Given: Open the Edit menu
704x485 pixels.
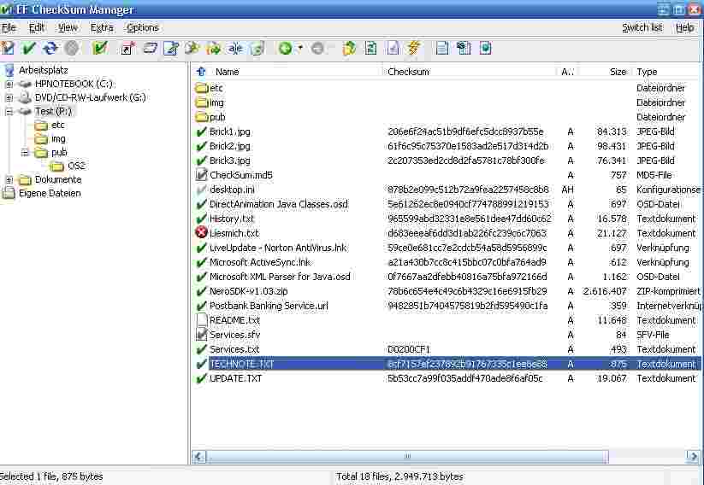Looking at the screenshot, I should 37,28.
